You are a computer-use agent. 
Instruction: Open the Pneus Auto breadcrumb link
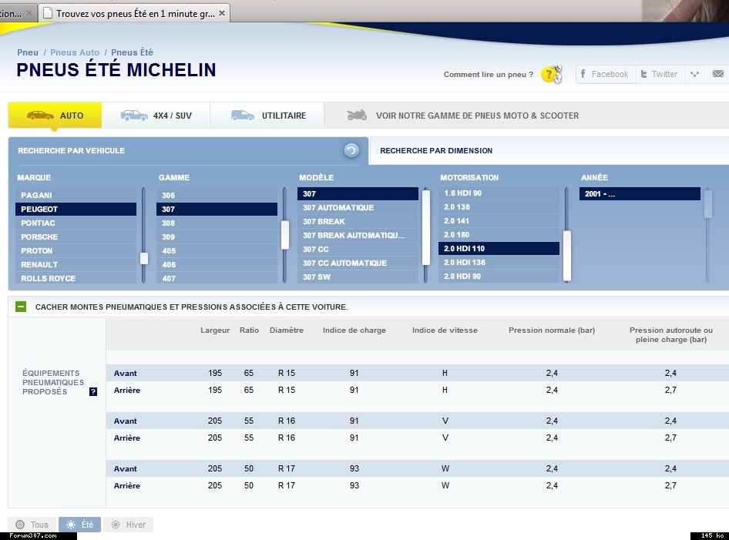click(x=75, y=52)
